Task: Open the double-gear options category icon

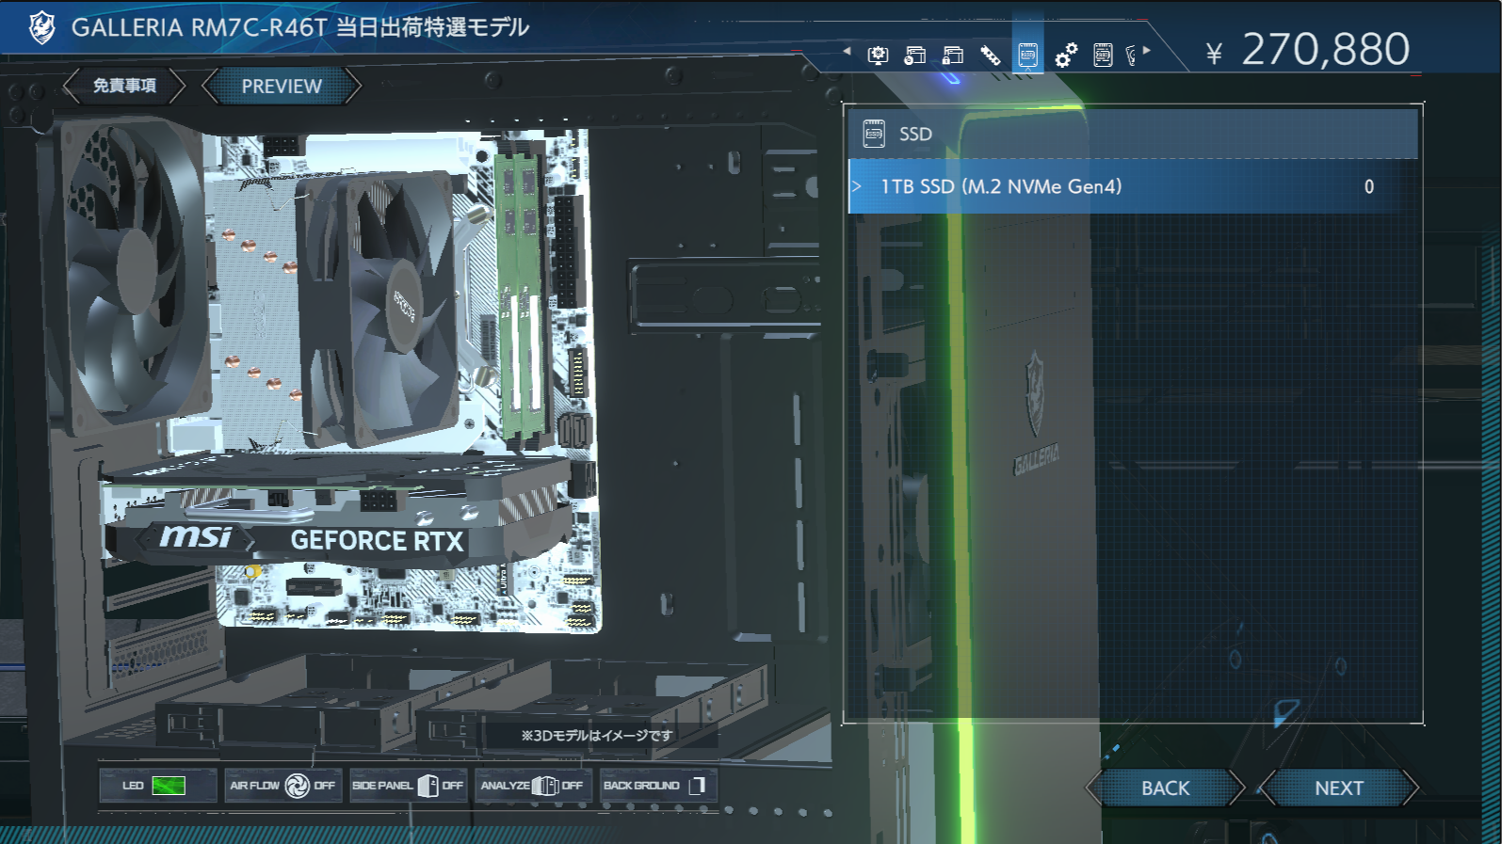Action: 1065,56
